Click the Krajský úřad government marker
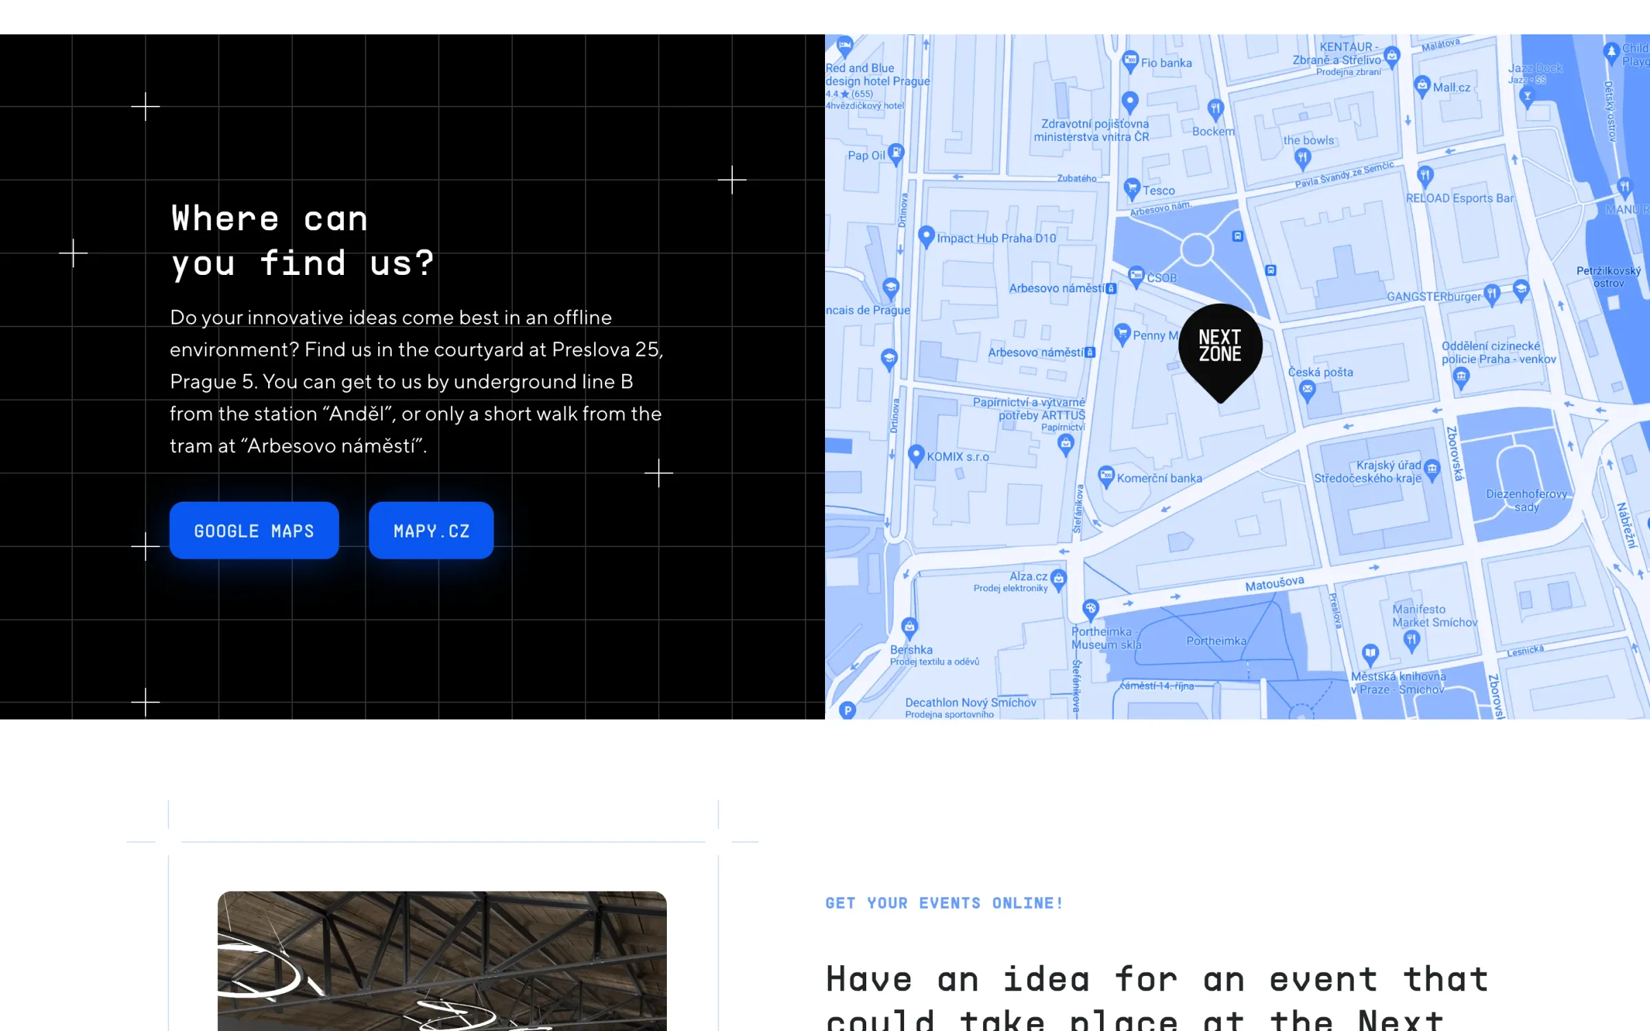 [x=1432, y=471]
